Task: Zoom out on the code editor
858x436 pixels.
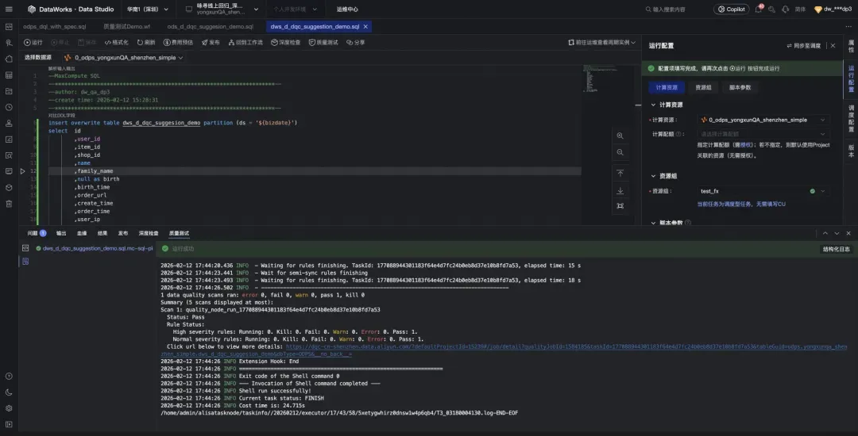Action: pos(620,153)
